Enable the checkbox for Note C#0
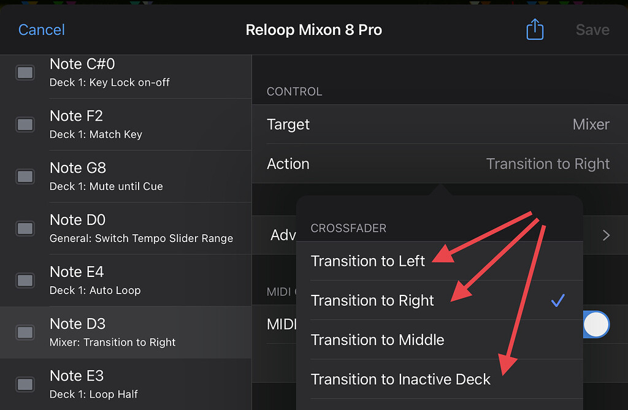This screenshot has height=410, width=628. pyautogui.click(x=25, y=72)
